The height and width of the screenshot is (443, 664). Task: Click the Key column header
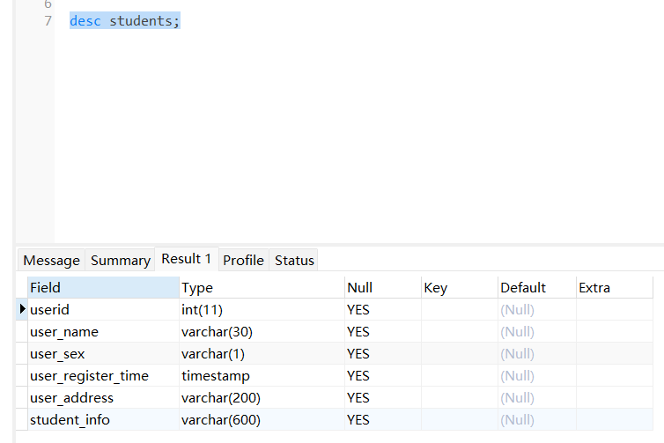[x=460, y=288]
